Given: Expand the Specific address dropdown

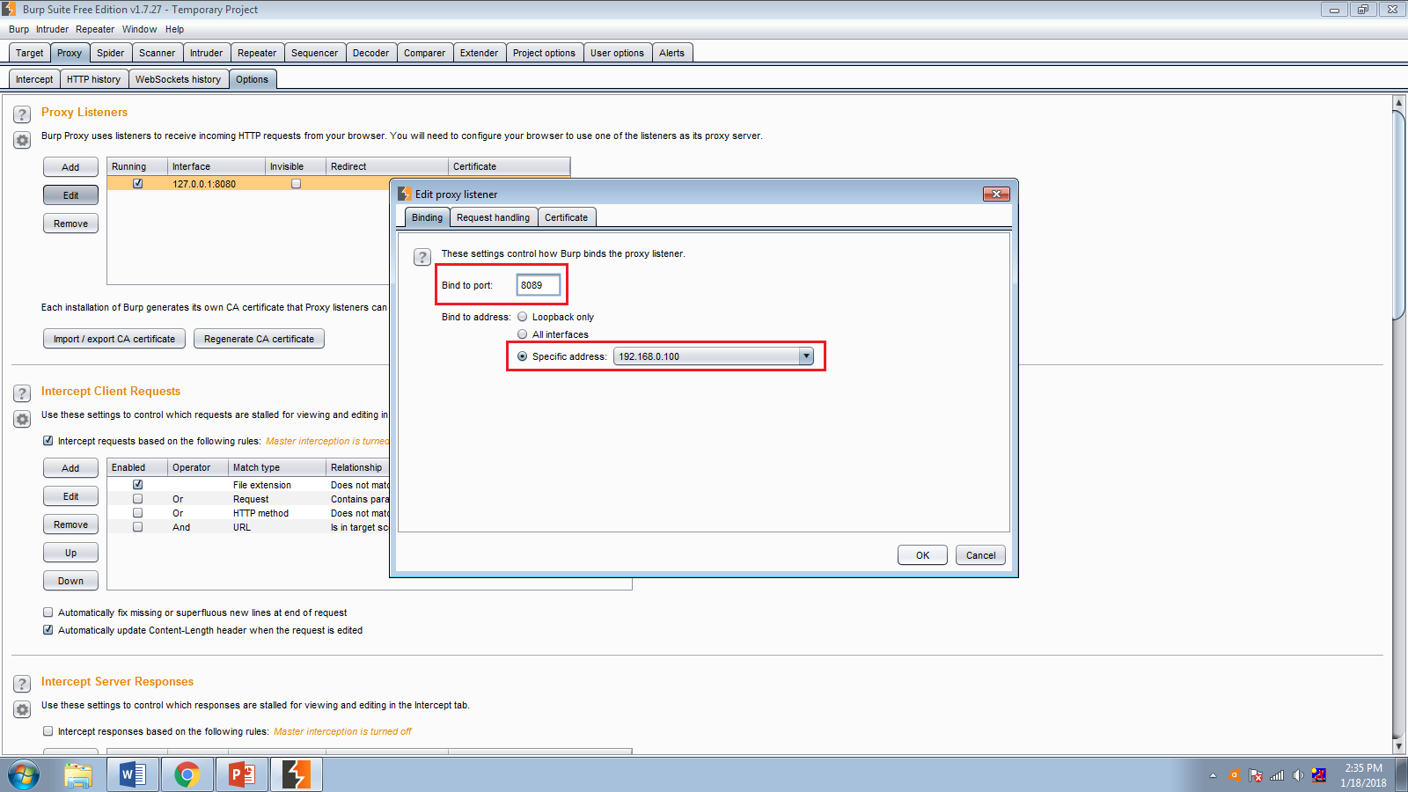Looking at the screenshot, I should (806, 356).
